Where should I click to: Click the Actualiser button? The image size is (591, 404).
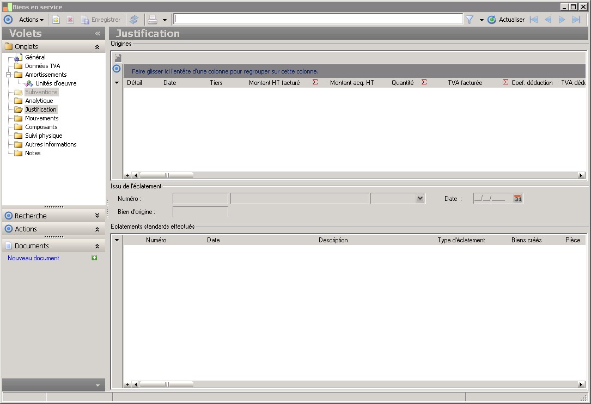coord(507,20)
